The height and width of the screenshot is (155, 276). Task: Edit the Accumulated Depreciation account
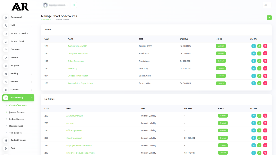pos(259,83)
